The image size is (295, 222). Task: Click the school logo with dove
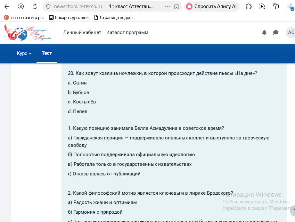coord(28,32)
